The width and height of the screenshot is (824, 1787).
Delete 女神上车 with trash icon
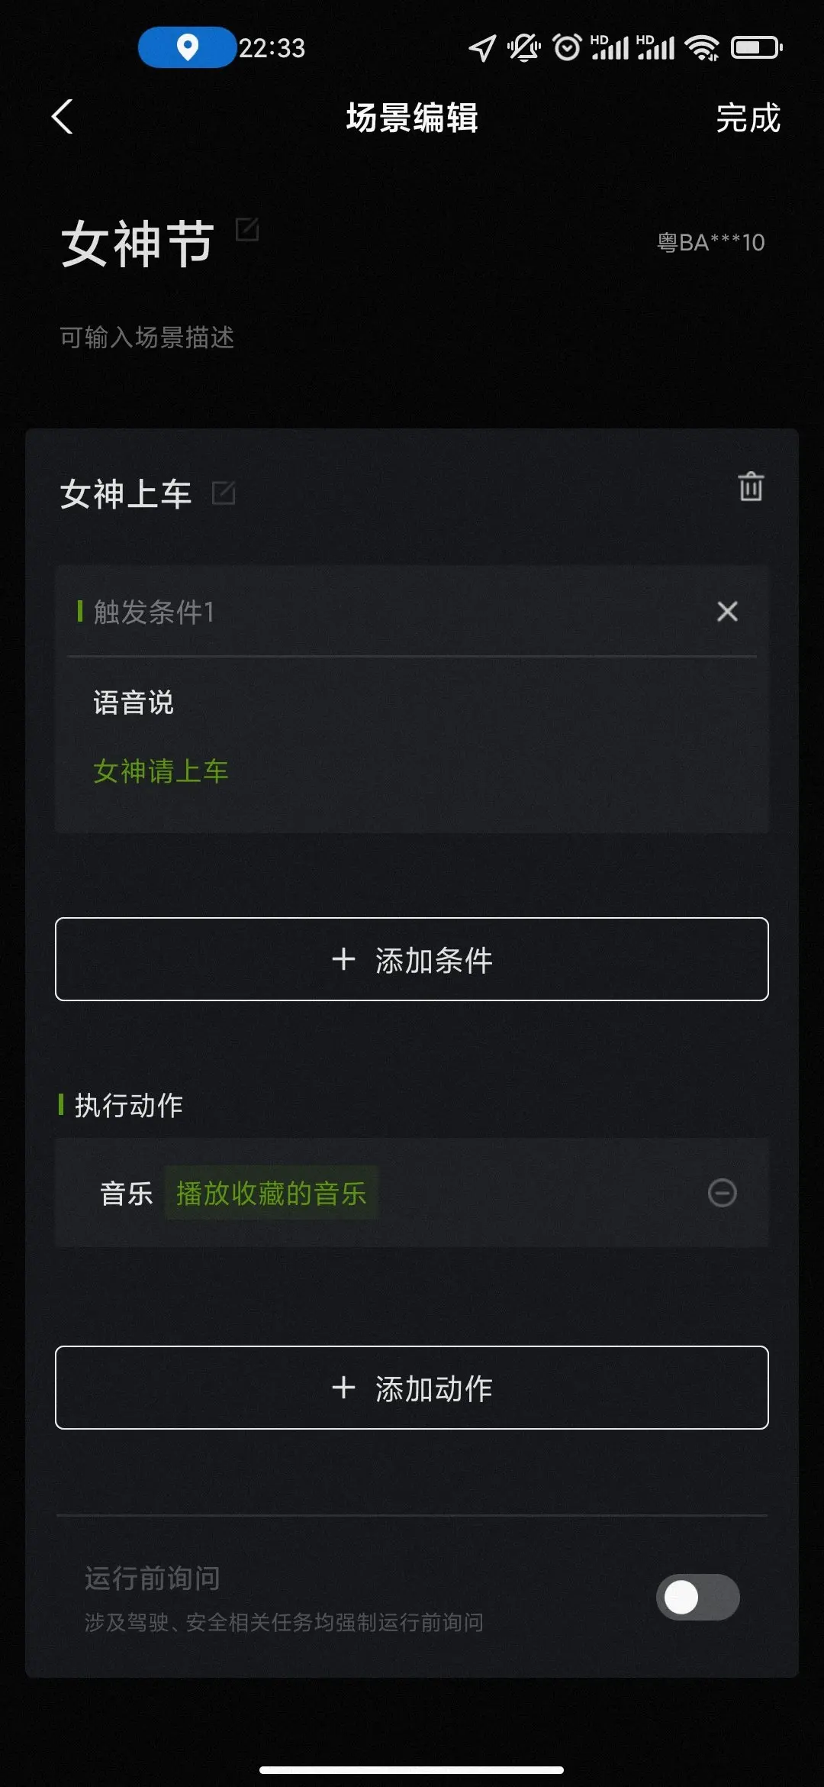click(x=751, y=487)
